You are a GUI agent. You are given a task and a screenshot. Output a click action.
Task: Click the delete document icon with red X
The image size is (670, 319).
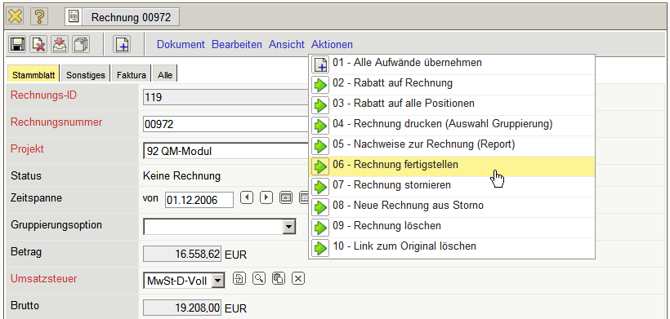(x=38, y=44)
